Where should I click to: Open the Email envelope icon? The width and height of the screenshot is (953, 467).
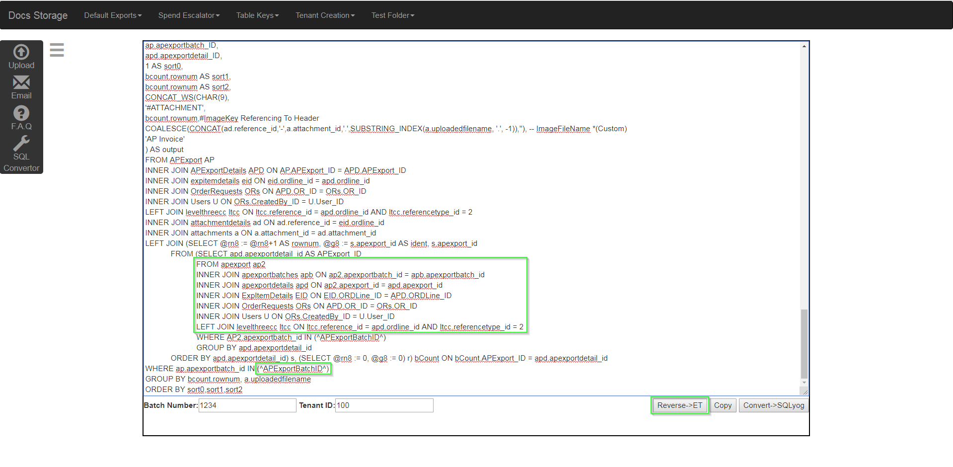21,82
